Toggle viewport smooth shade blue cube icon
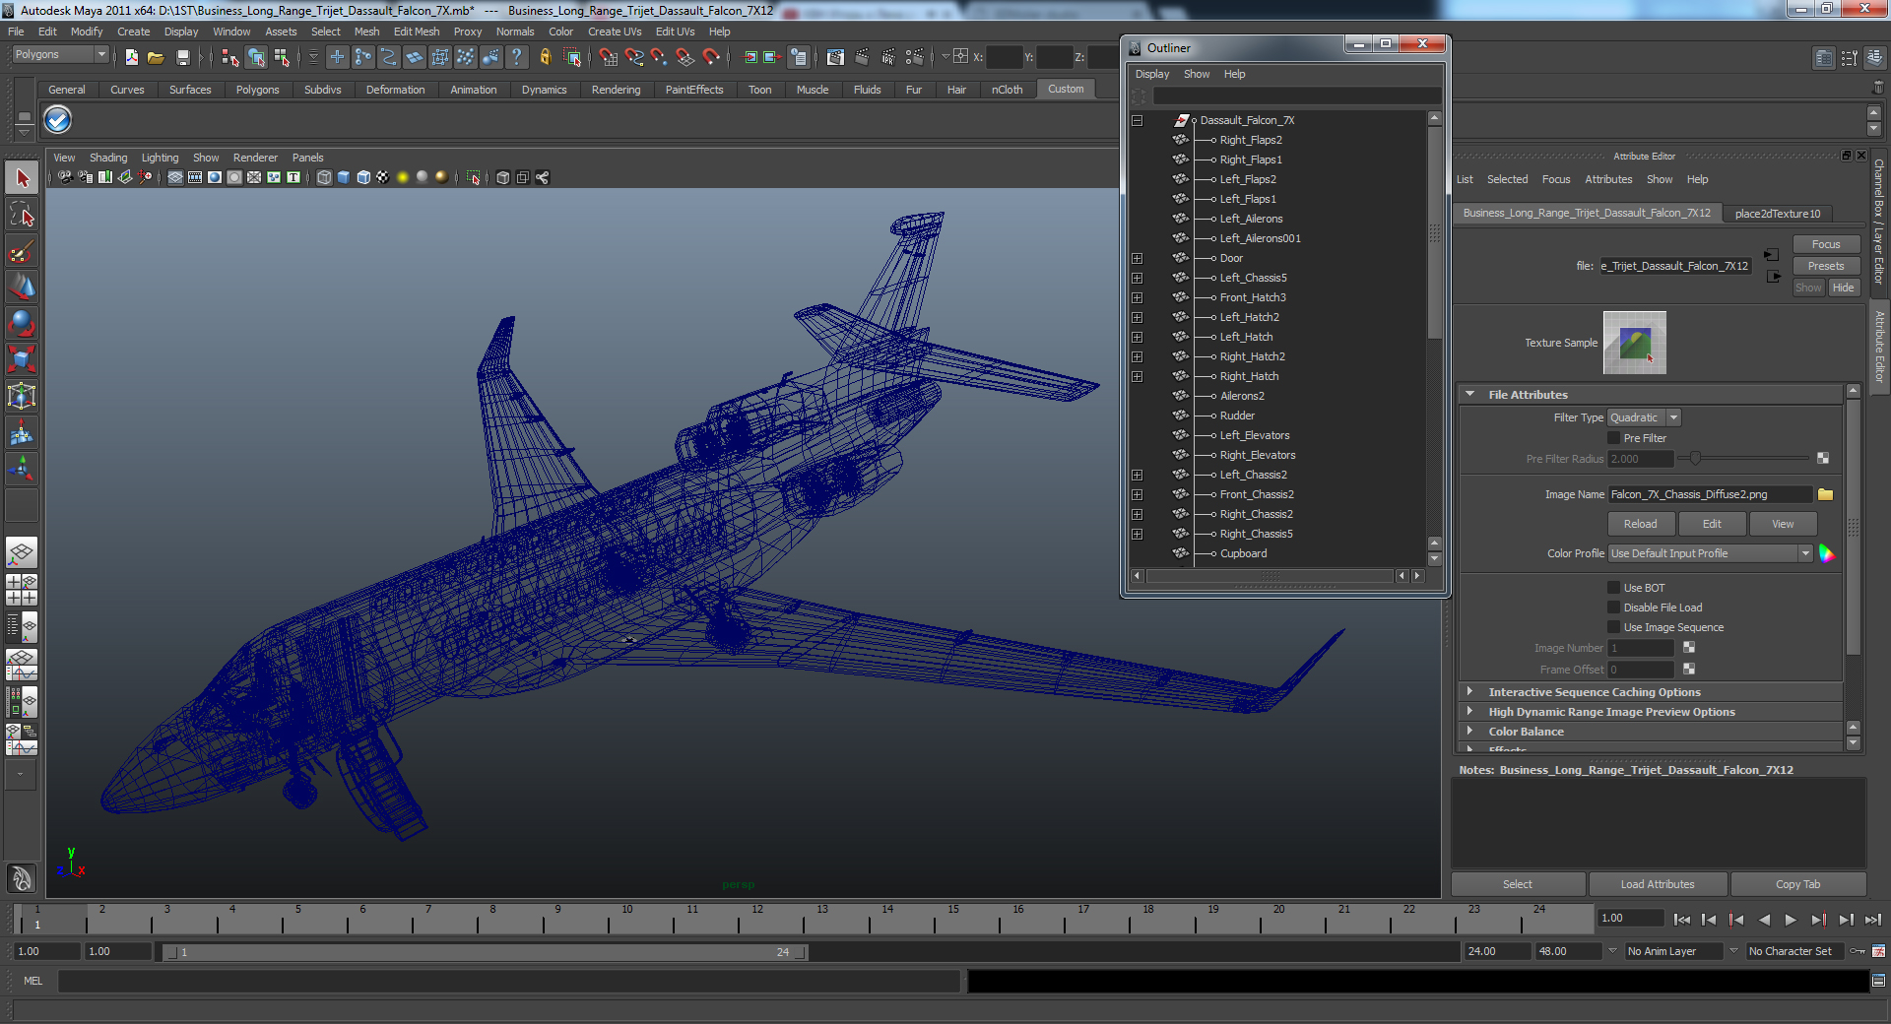This screenshot has width=1891, height=1024. click(x=344, y=177)
